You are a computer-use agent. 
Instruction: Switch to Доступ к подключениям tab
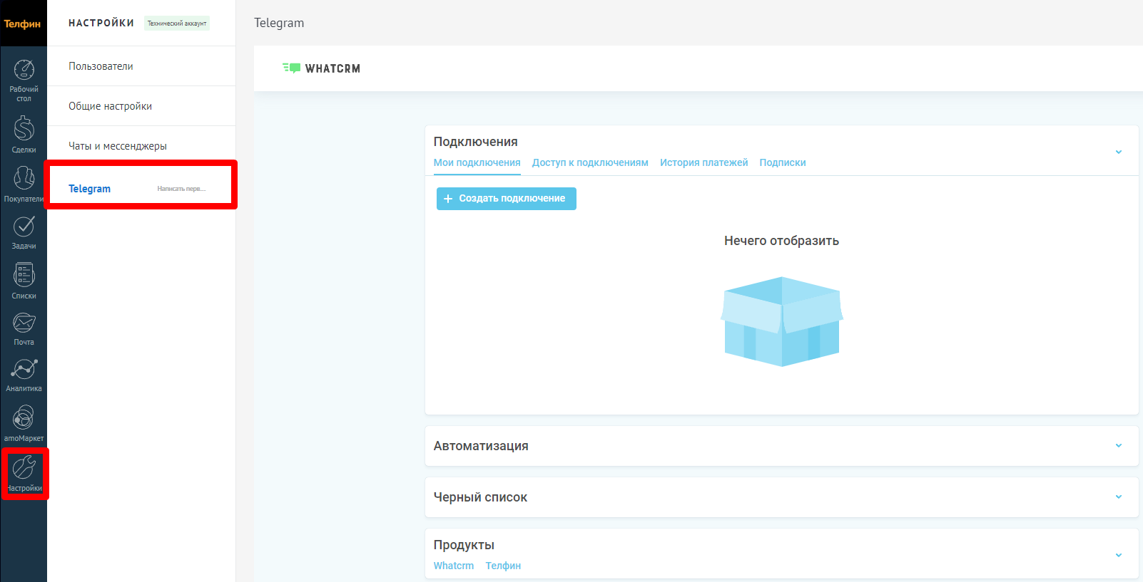point(589,162)
